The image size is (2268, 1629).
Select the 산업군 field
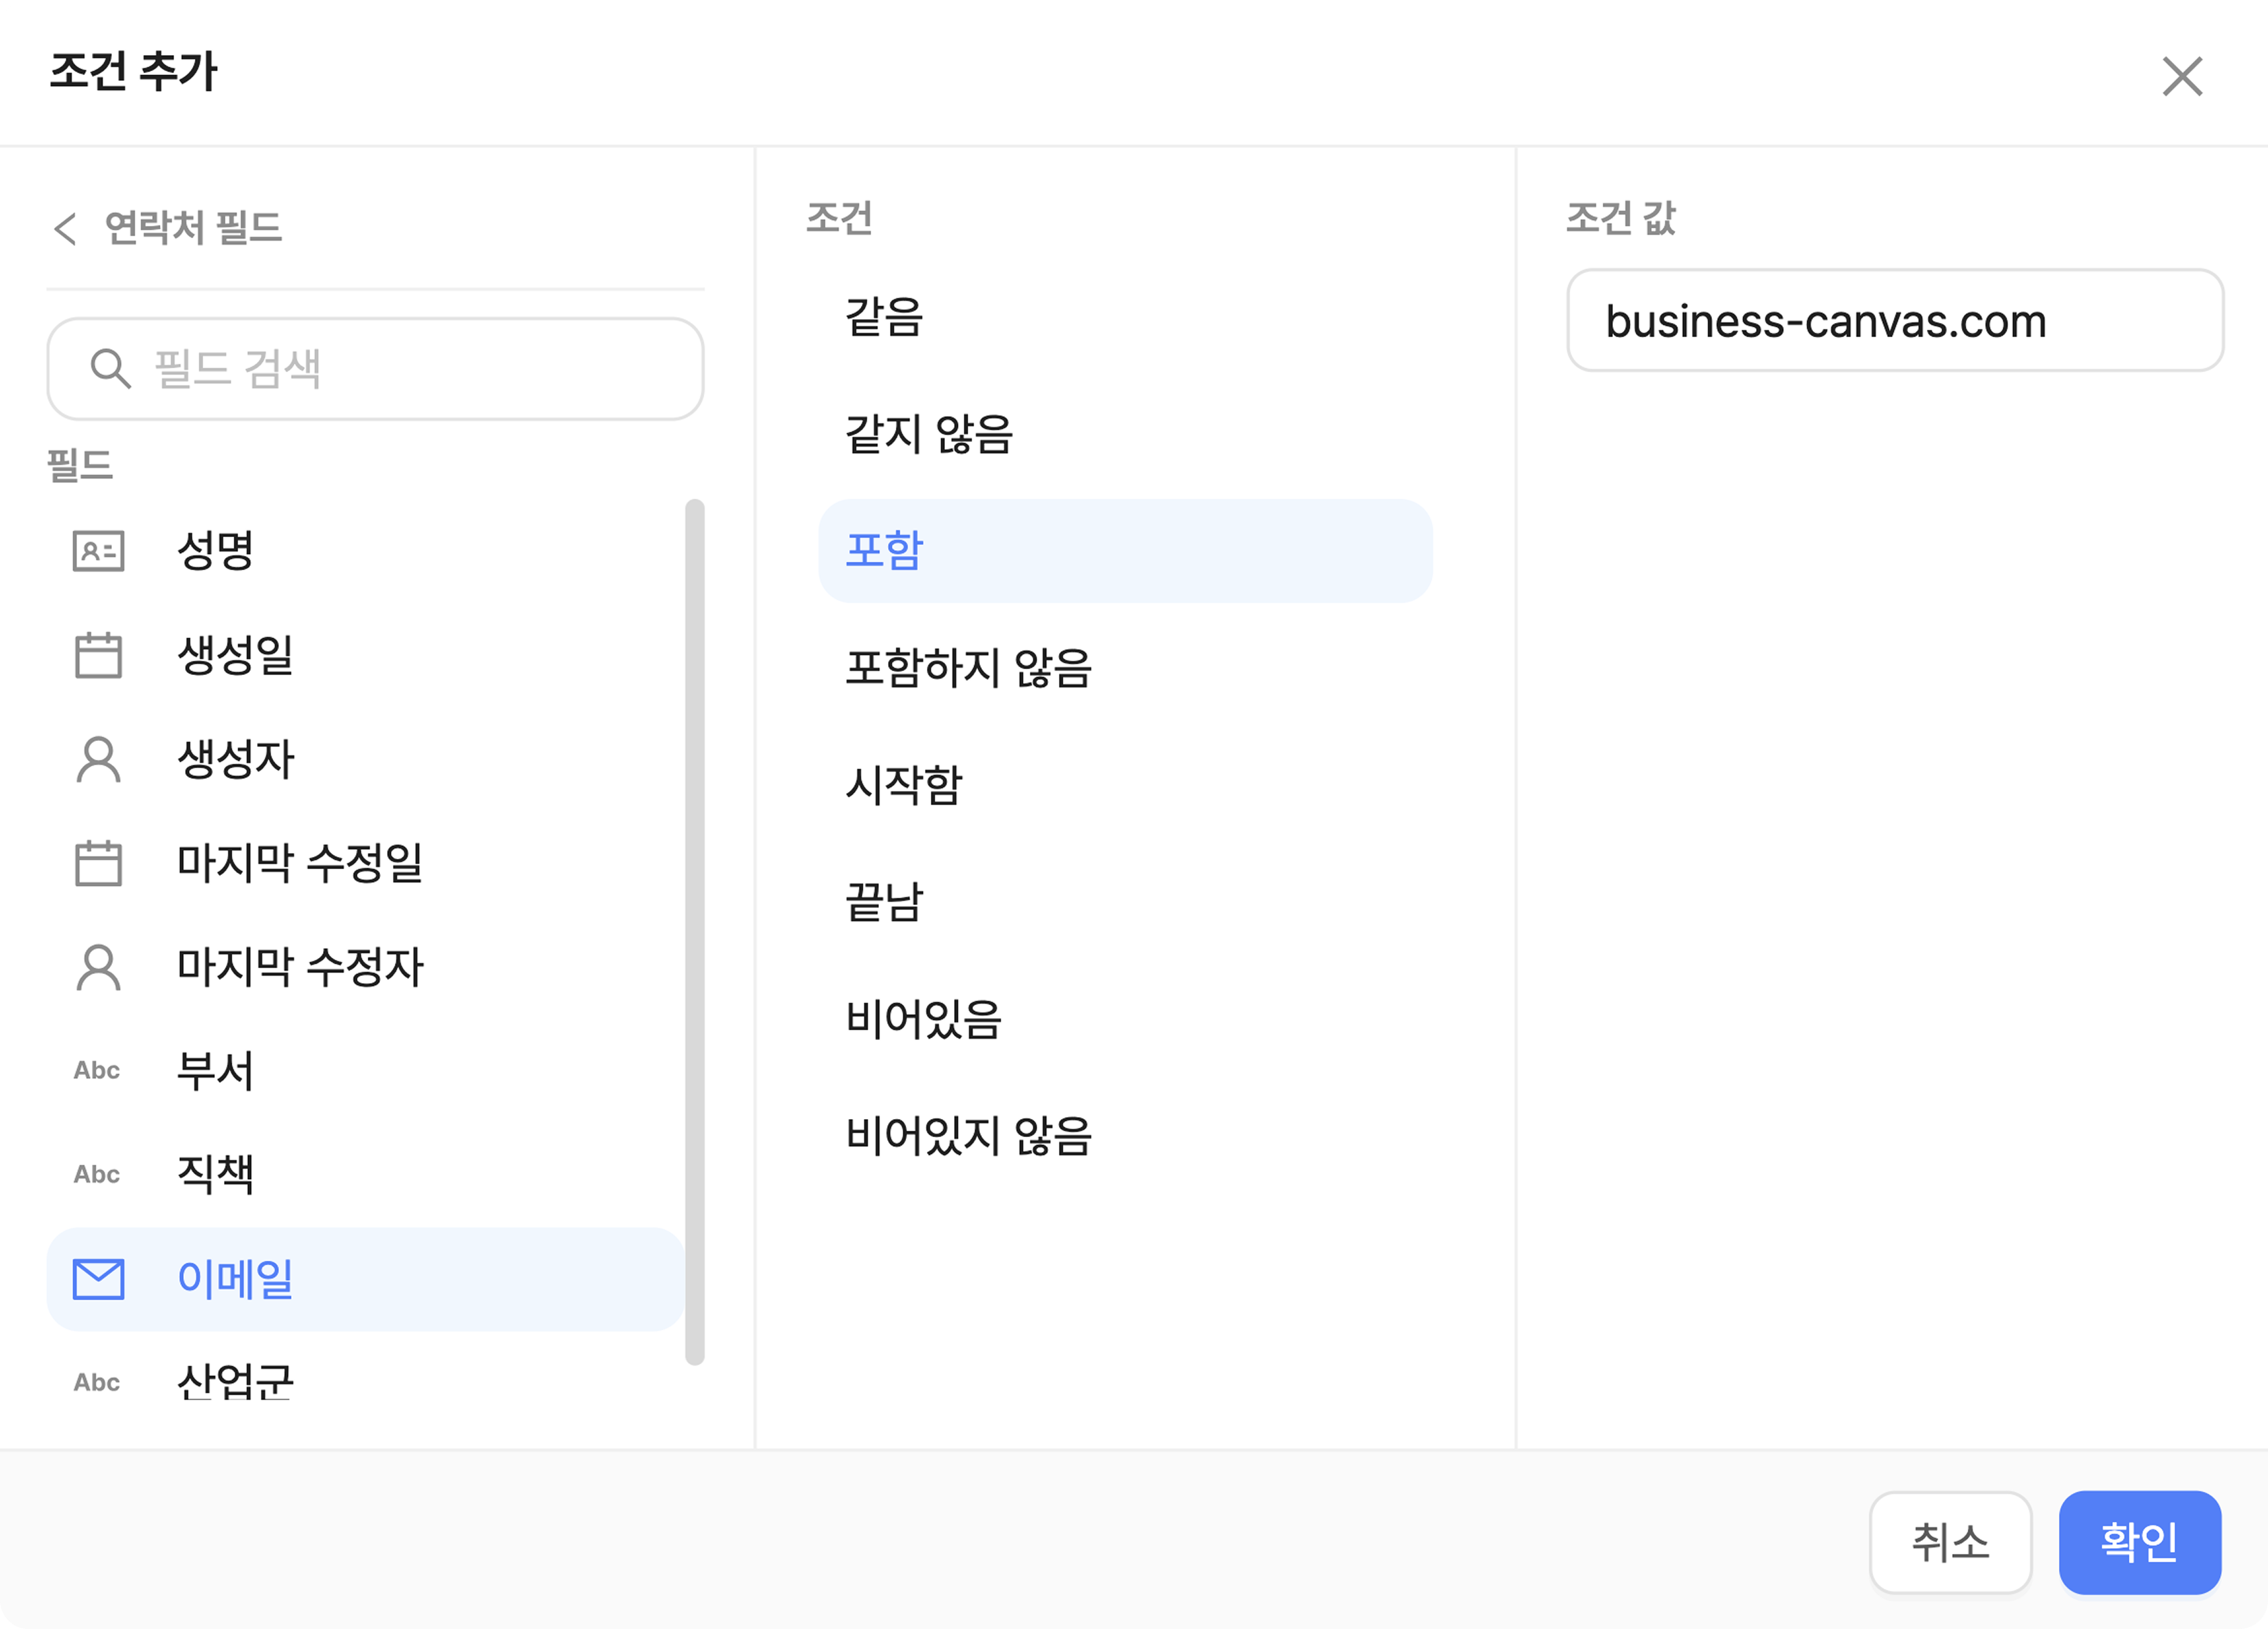coord(235,1383)
